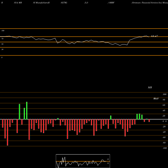The width and height of the screenshot is (168, 168).
Task: Click the 'Financial Services Inc' company name
Action: pyautogui.click(x=152, y=3)
